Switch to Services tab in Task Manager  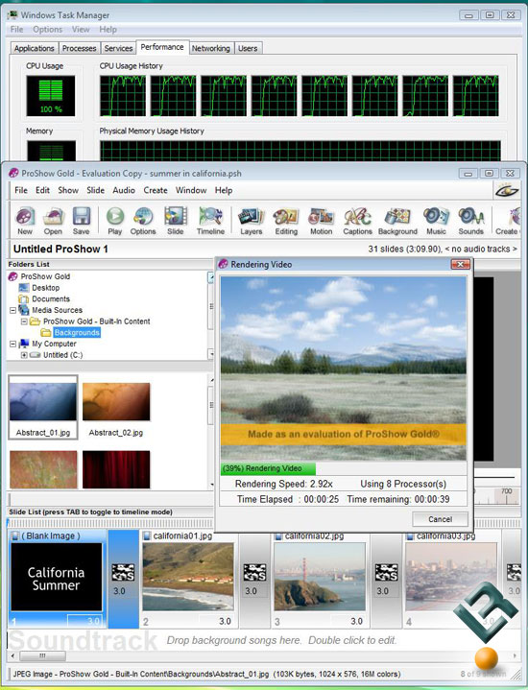pyautogui.click(x=118, y=48)
